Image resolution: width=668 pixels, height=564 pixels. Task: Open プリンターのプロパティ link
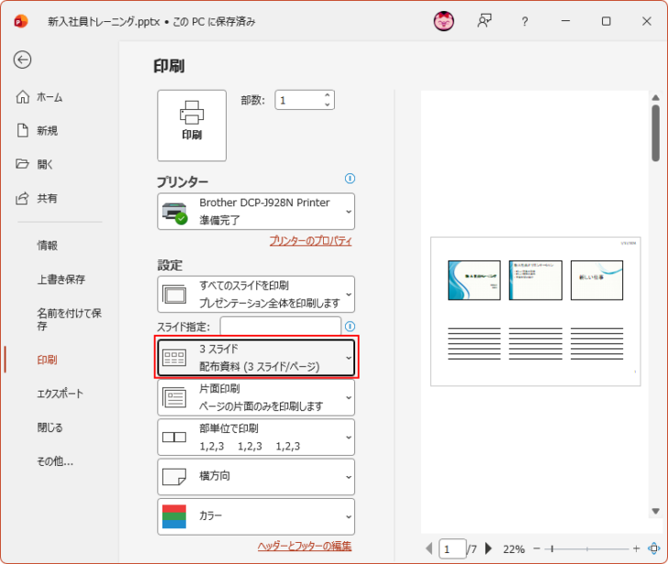pyautogui.click(x=310, y=241)
